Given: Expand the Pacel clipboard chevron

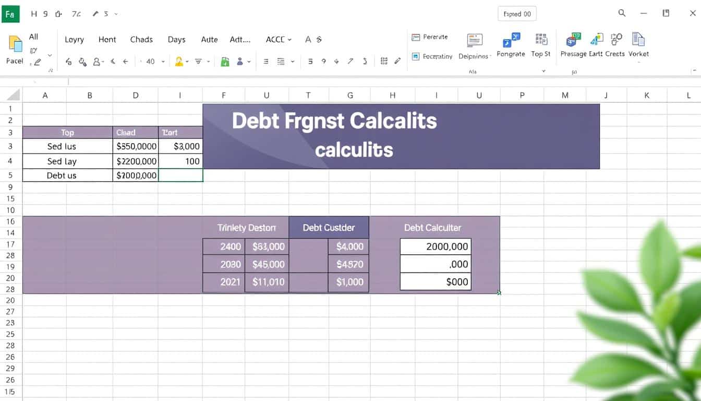Looking at the screenshot, I should point(50,55).
